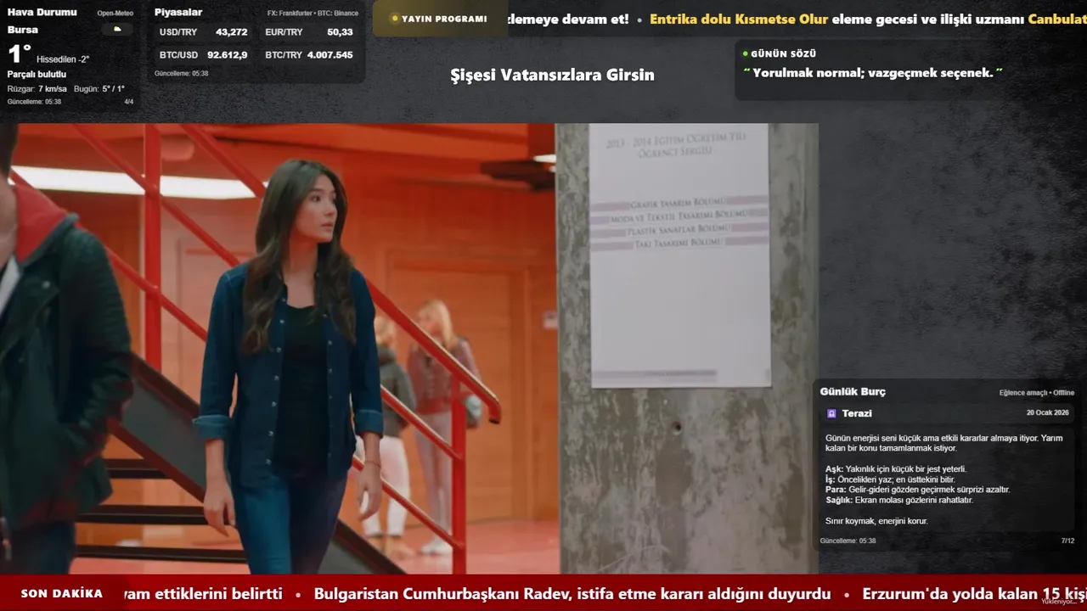Viewport: 1087px width, 611px height.
Task: Click the green dot beside Günün Sözü
Action: [x=745, y=53]
